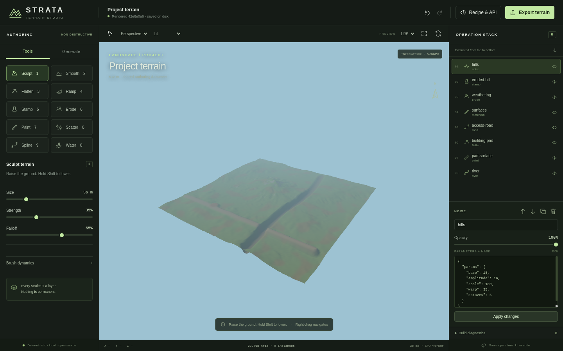563x351 pixels.
Task: Select the Stamp tool
Action: 27,109
